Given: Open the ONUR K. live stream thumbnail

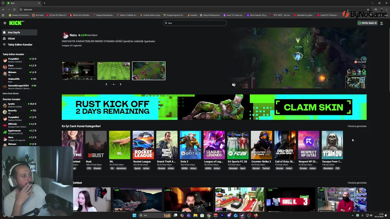Looking at the screenshot, I should 291,200.
